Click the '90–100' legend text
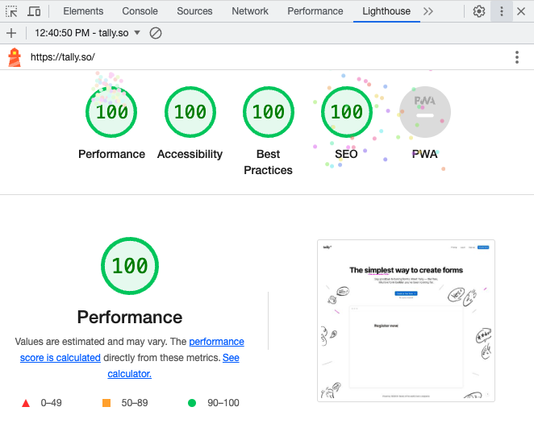Screen dimensions: 534x432 click(223, 403)
